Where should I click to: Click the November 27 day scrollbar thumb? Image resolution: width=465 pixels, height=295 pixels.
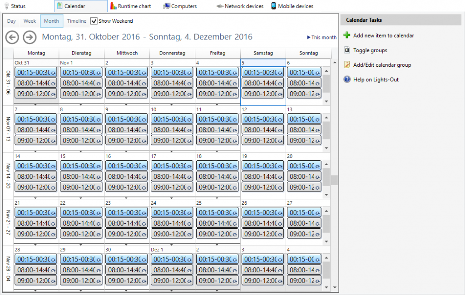(x=326, y=224)
